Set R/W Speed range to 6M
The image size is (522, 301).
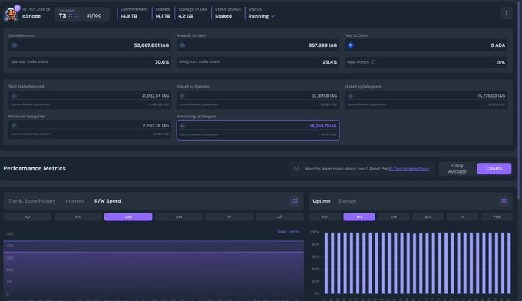[x=179, y=217]
